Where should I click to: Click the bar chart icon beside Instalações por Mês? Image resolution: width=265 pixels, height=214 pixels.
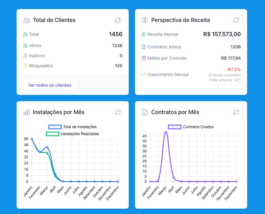click(27, 112)
